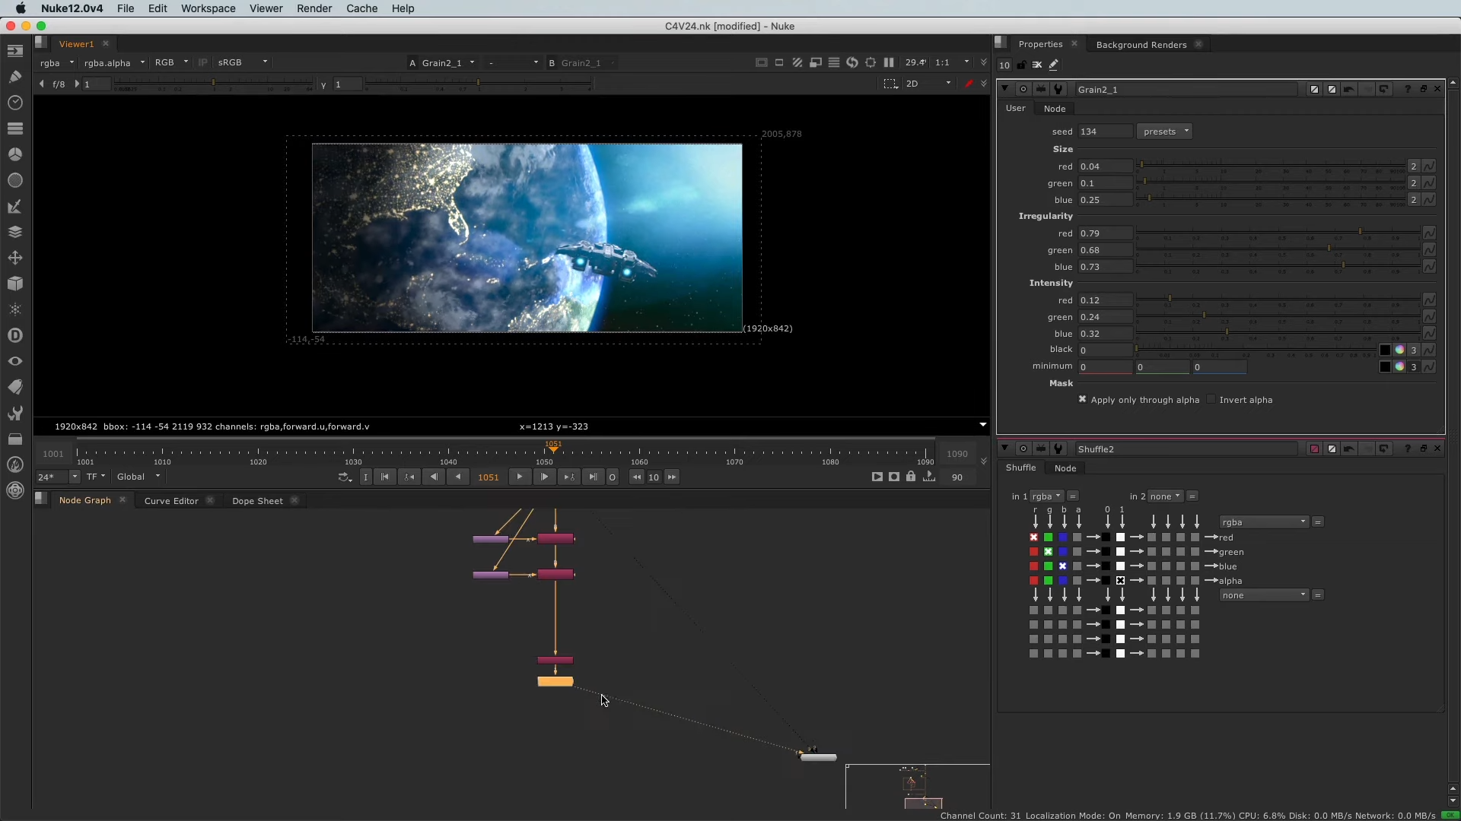Switch to Background Renders tab
This screenshot has width=1461, height=821.
click(x=1141, y=44)
